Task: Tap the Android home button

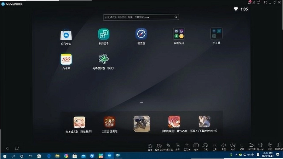Action: 17,148
